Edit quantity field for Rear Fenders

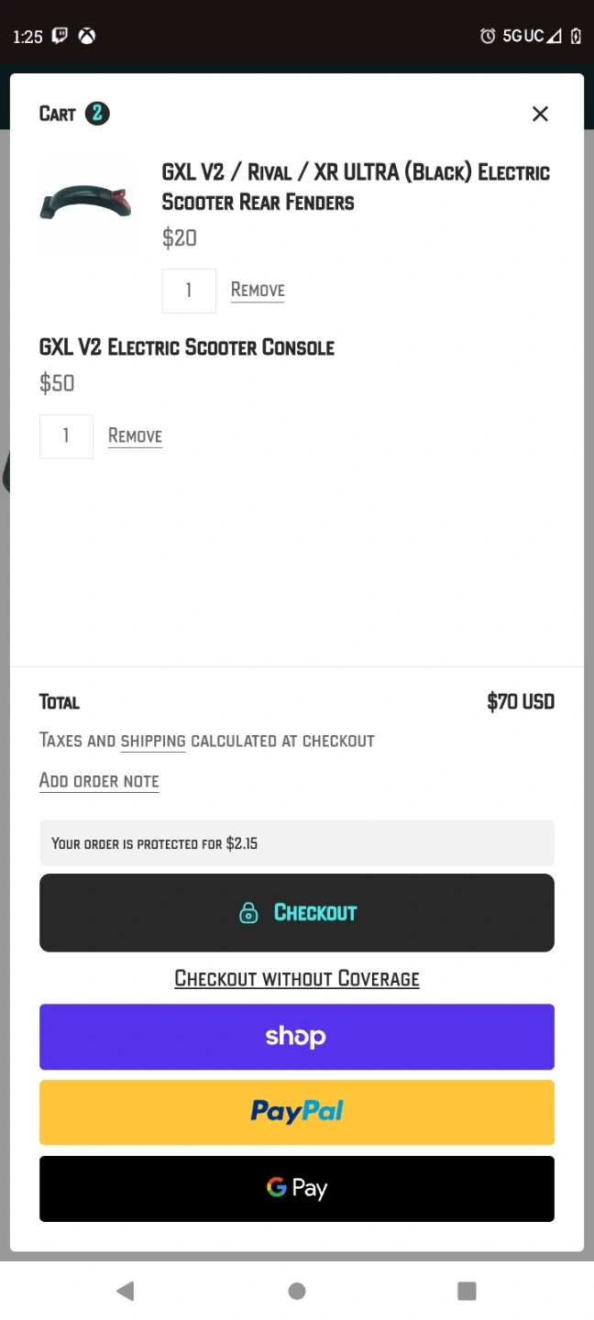click(x=189, y=291)
